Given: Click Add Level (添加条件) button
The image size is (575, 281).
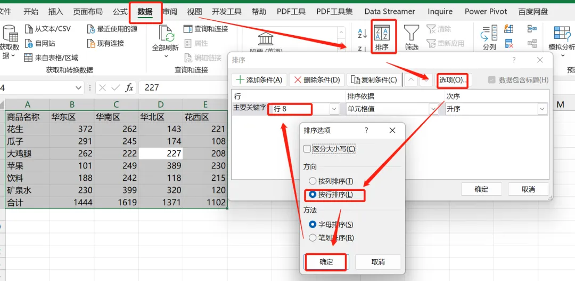Looking at the screenshot, I should tap(259, 79).
